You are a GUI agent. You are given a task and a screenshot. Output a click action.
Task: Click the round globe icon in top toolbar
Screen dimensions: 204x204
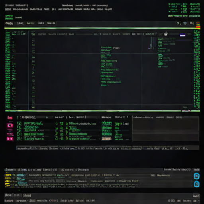coord(185,24)
